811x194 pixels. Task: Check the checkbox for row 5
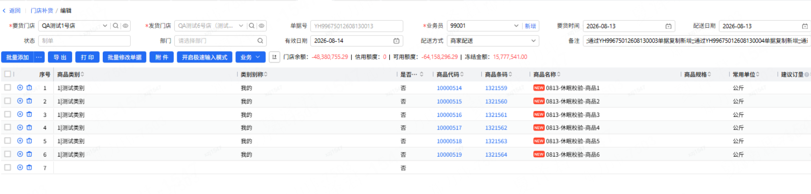[x=8, y=141]
